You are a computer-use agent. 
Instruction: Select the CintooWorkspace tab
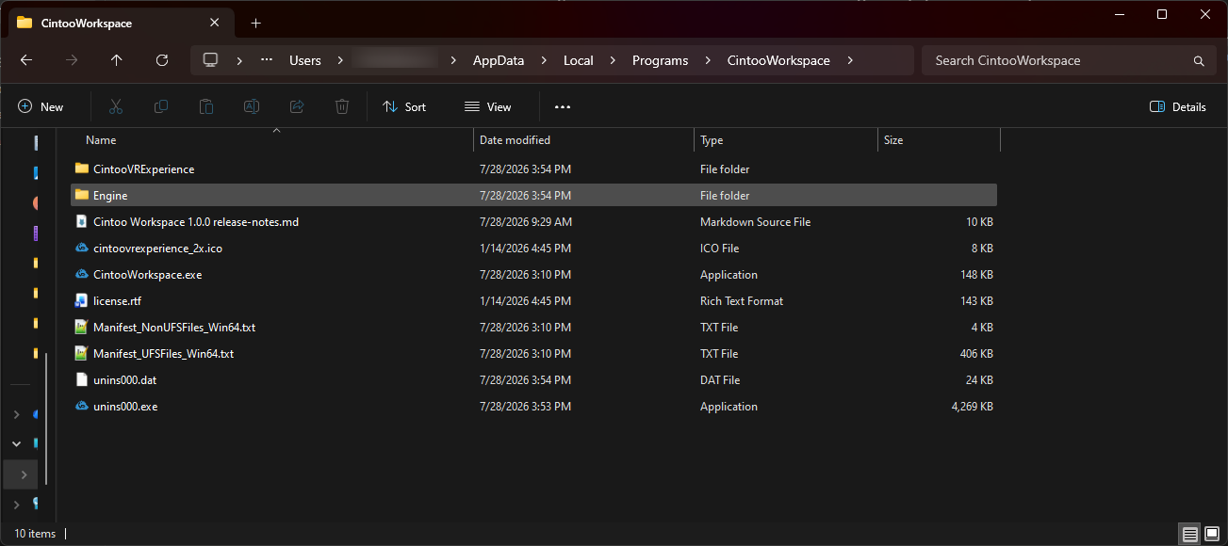pyautogui.click(x=119, y=23)
